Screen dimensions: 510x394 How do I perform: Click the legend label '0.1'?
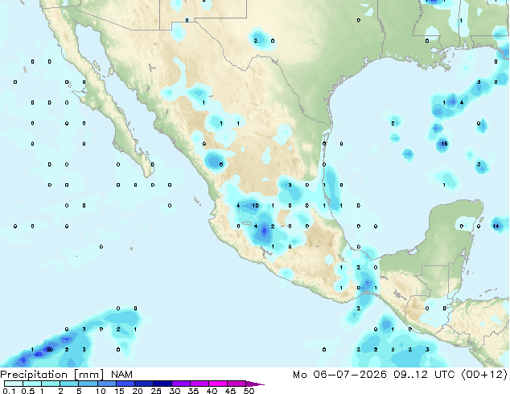point(9,391)
